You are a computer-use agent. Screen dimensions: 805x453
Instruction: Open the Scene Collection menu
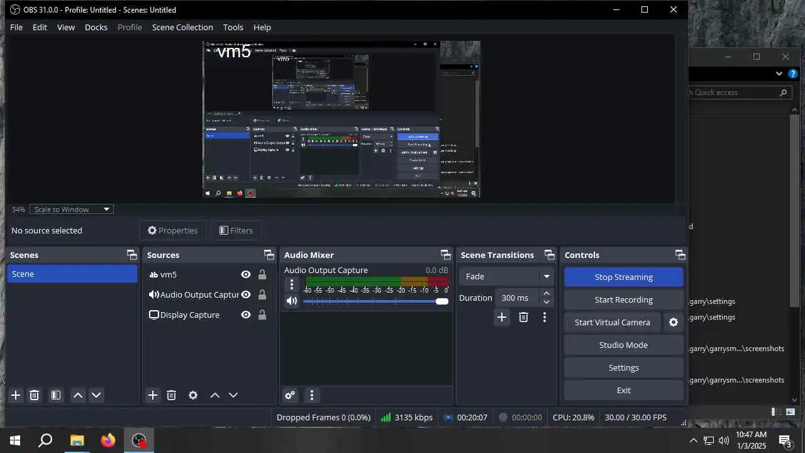(182, 27)
